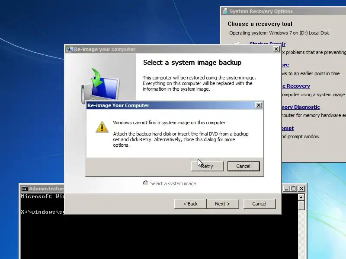Go Back in the re-image wizard
Viewport: 346px width, 259px height.
[x=190, y=204]
